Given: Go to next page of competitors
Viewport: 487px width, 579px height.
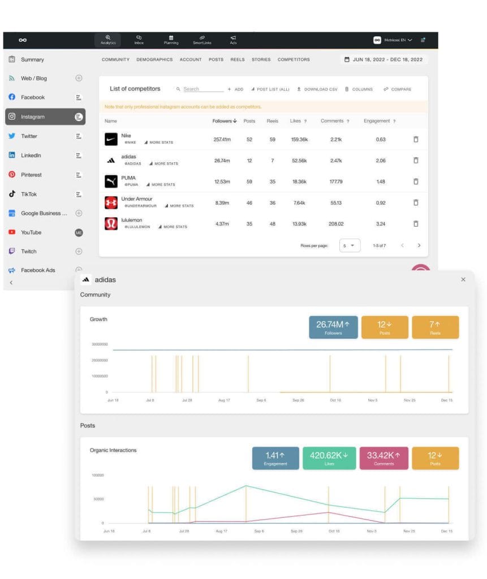Looking at the screenshot, I should 419,245.
